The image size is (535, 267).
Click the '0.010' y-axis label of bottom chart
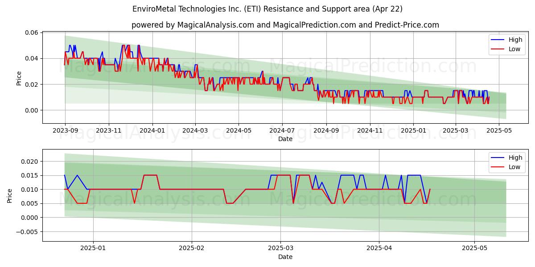click(29, 190)
